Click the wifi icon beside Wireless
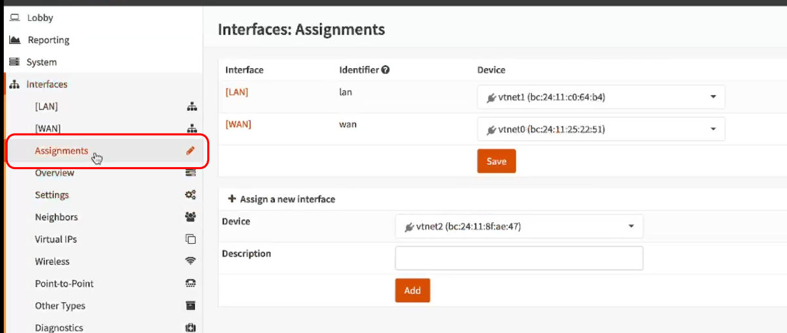Screen dimensions: 787x333 click(x=191, y=261)
